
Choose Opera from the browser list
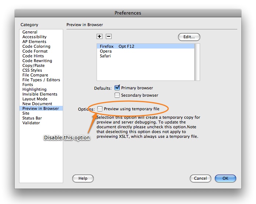pos(106,51)
